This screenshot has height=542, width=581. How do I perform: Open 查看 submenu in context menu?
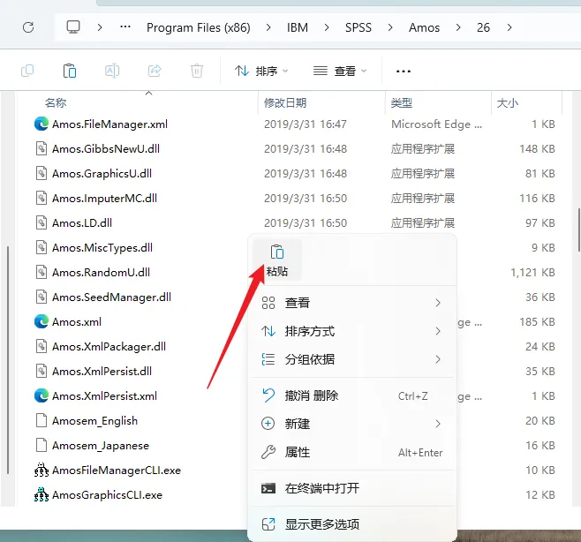tap(352, 303)
